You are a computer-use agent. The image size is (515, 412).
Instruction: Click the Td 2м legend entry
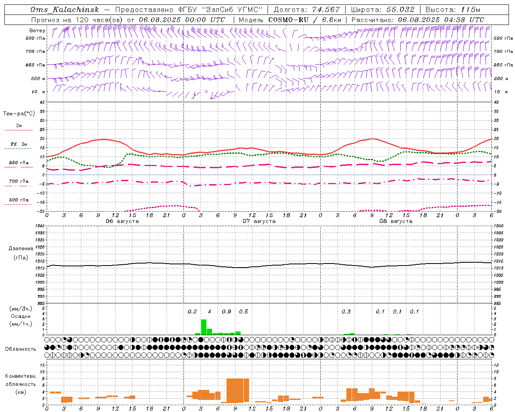point(19,144)
